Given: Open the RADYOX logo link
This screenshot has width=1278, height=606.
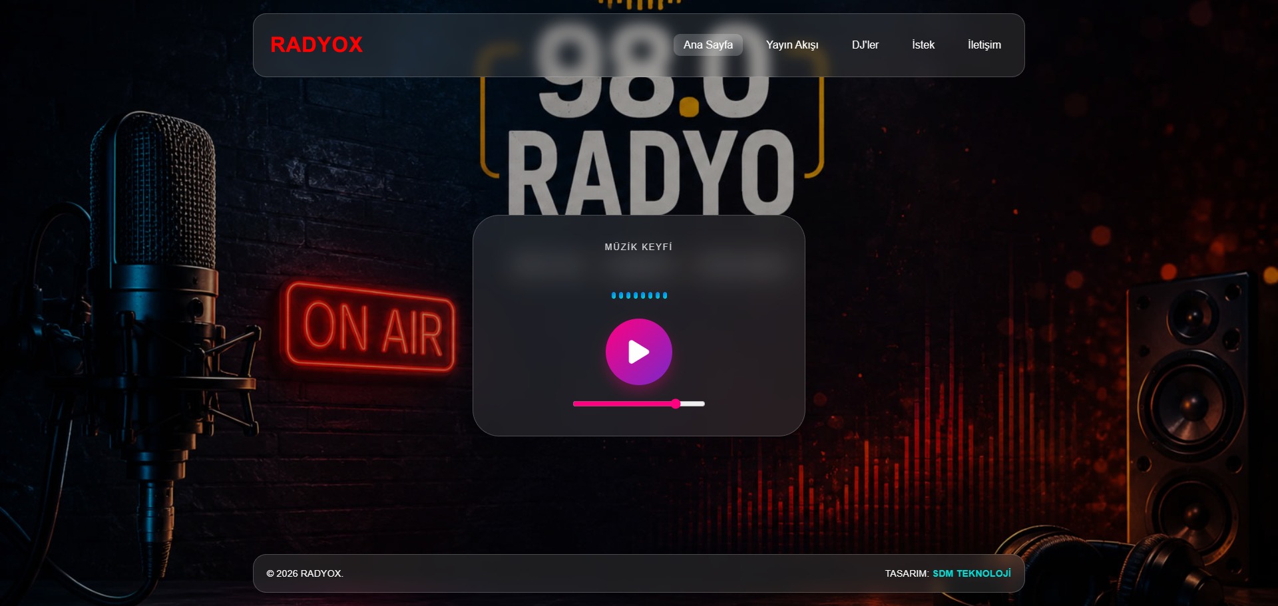Looking at the screenshot, I should [316, 45].
